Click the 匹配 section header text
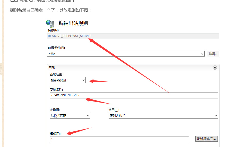 pos(51,68)
